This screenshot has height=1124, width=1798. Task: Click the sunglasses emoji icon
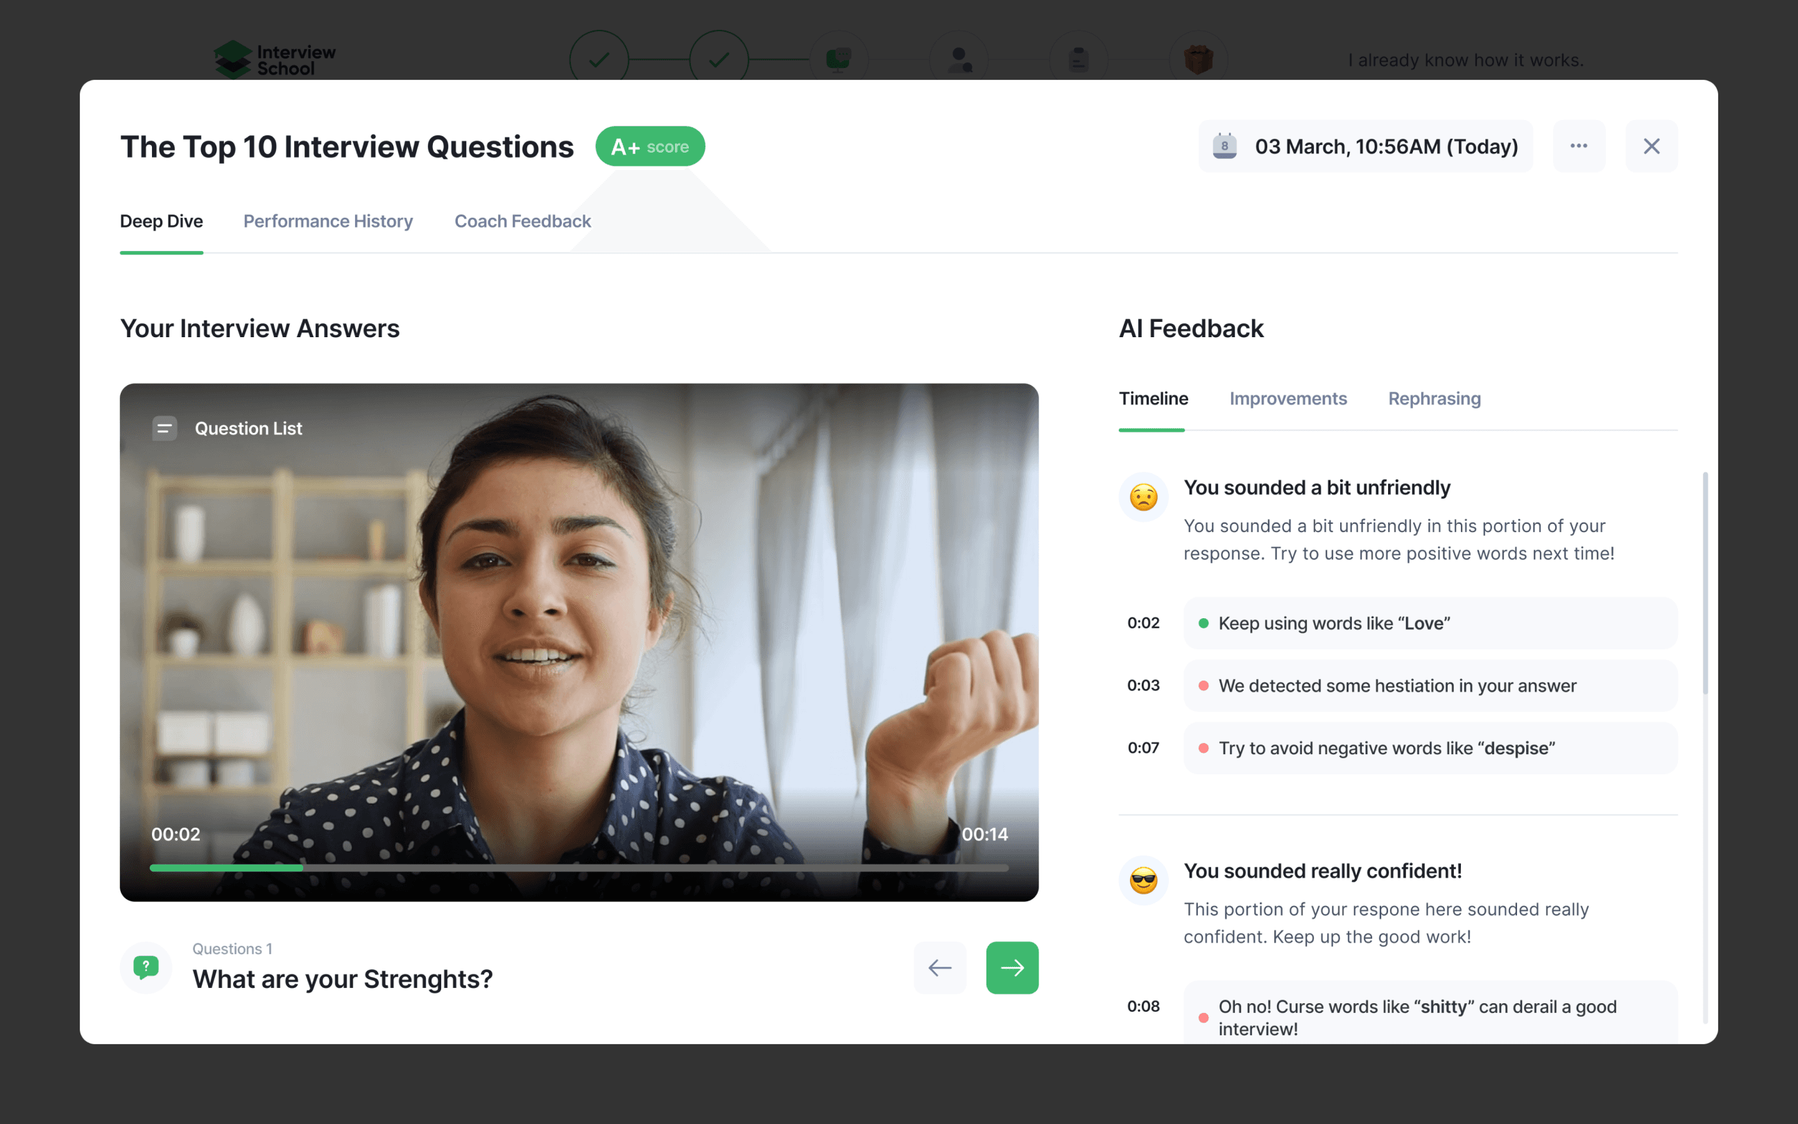coord(1143,880)
